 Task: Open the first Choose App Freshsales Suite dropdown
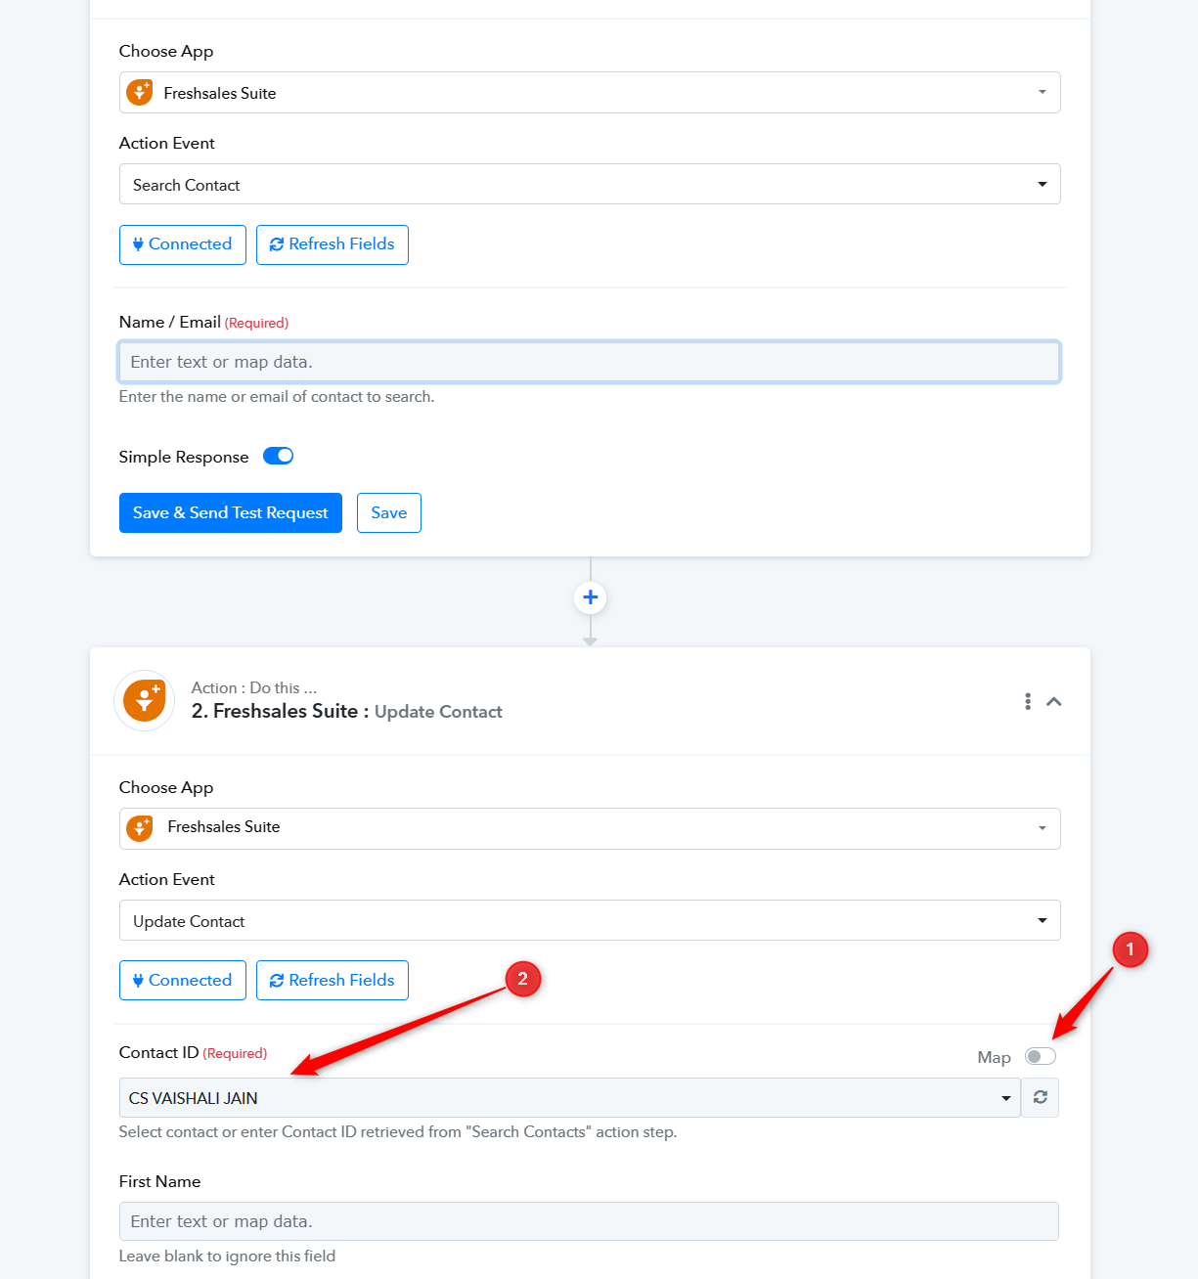pyautogui.click(x=590, y=92)
